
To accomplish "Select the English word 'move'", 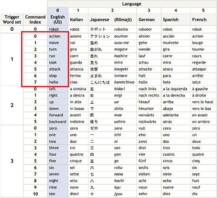I will coord(54,43).
